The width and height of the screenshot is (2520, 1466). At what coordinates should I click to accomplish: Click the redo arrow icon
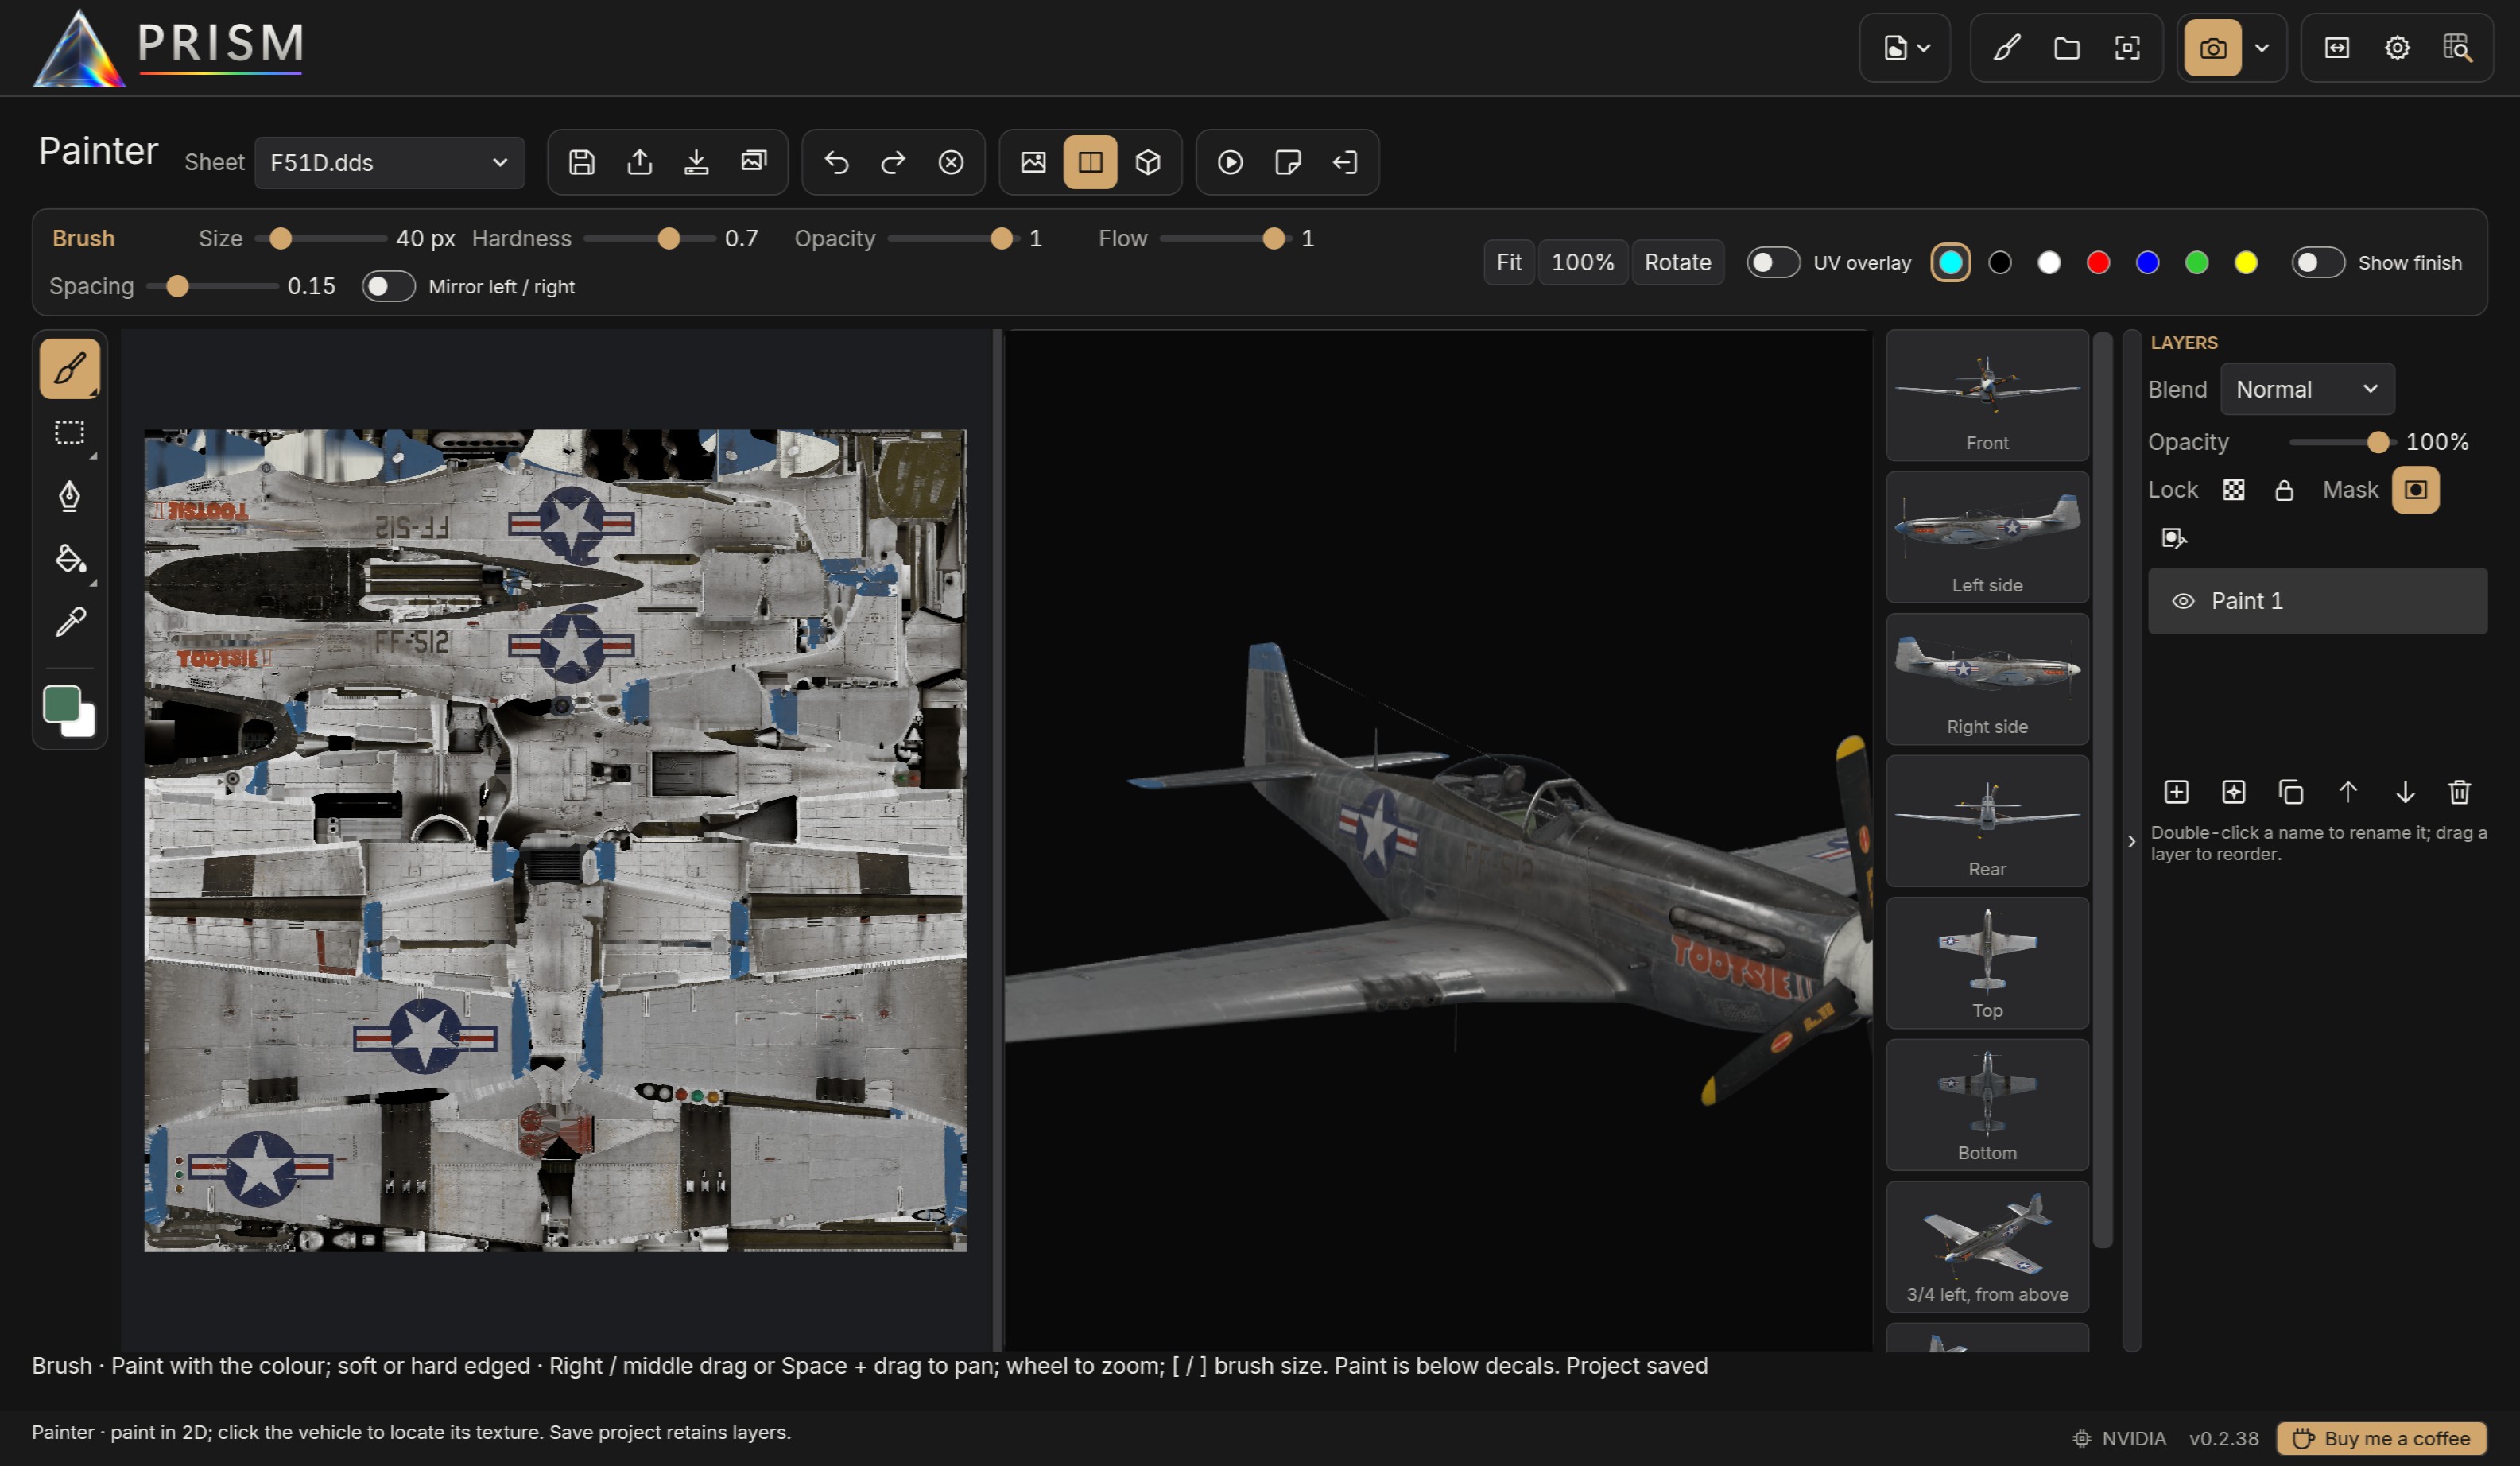pos(893,162)
